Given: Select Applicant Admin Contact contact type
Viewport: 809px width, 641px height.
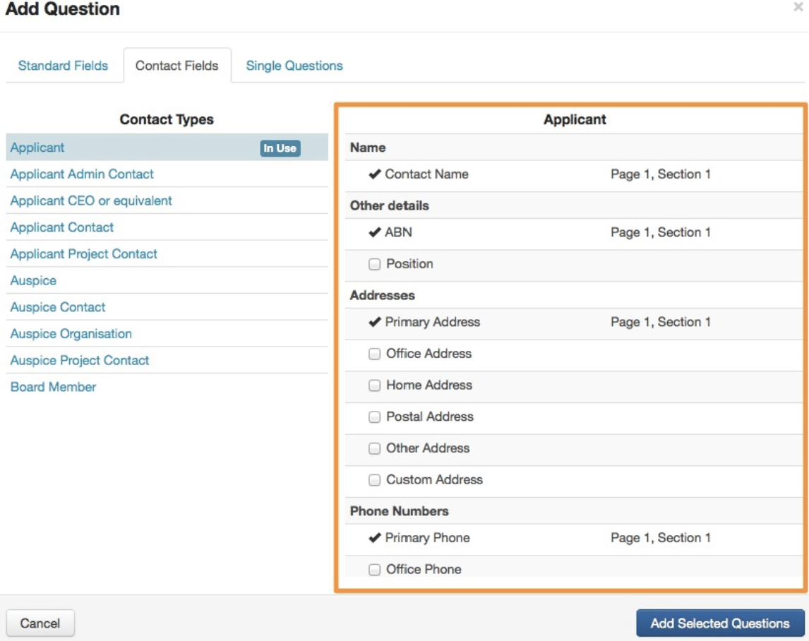Looking at the screenshot, I should tap(82, 174).
